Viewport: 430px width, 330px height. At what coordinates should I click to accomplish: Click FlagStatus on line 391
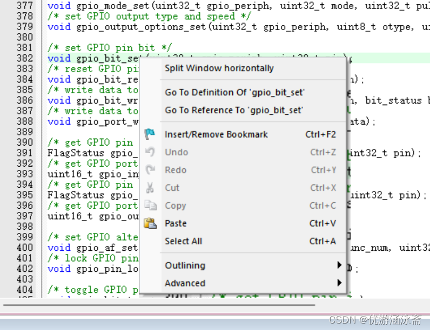click(x=76, y=153)
